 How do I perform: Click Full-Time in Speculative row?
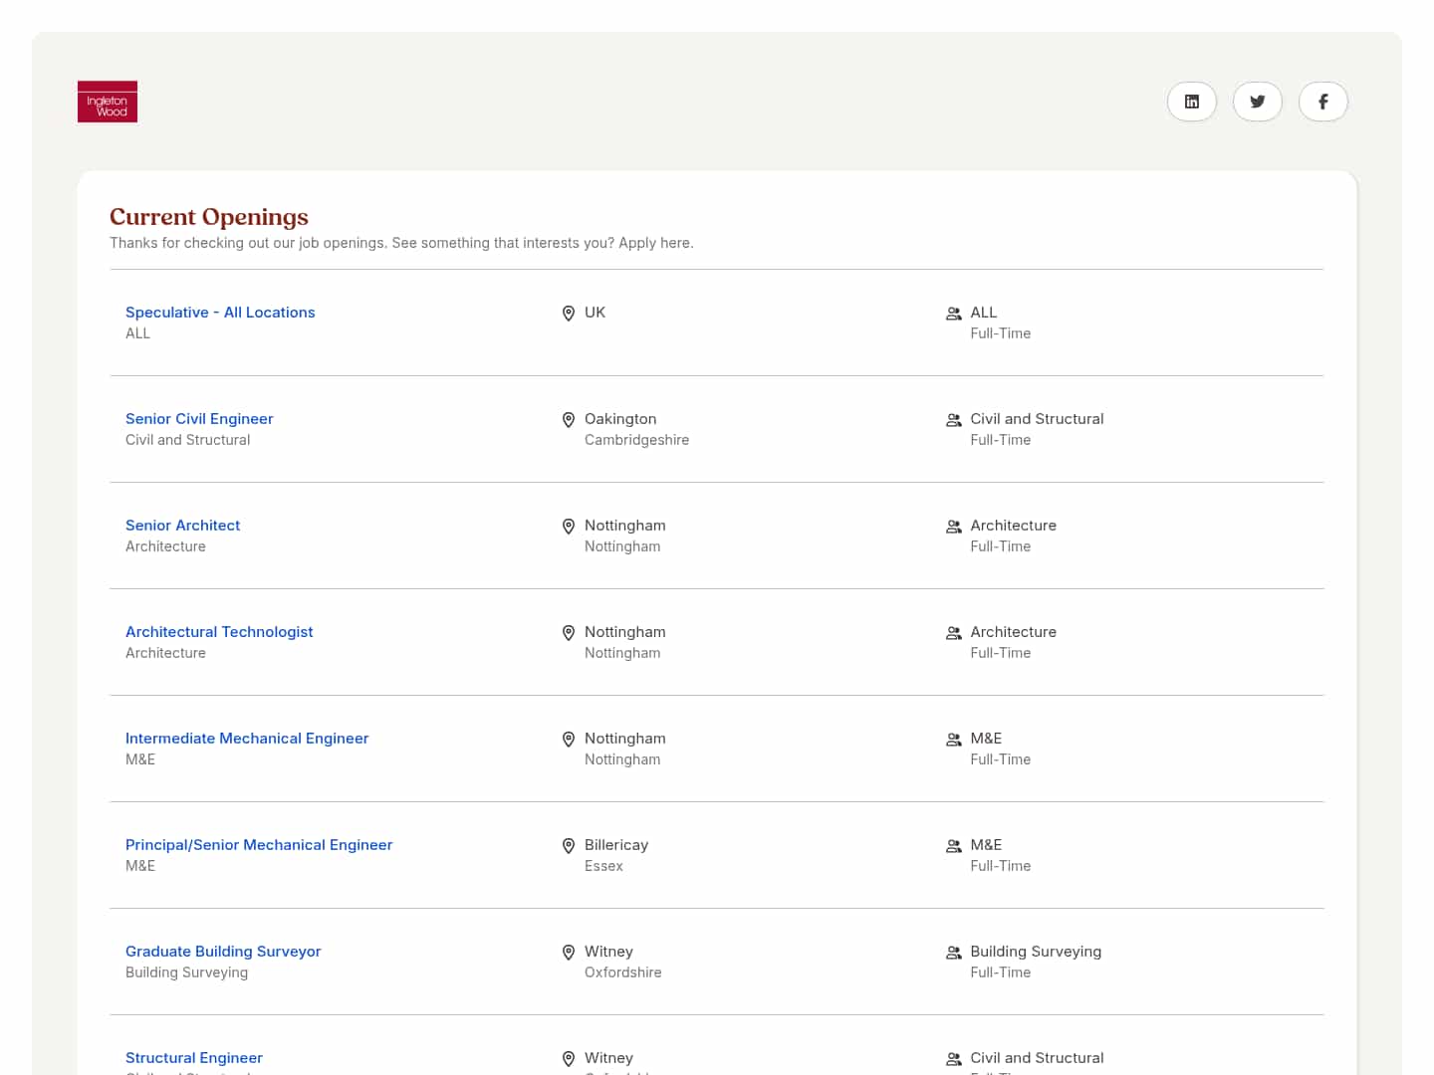(x=1000, y=333)
